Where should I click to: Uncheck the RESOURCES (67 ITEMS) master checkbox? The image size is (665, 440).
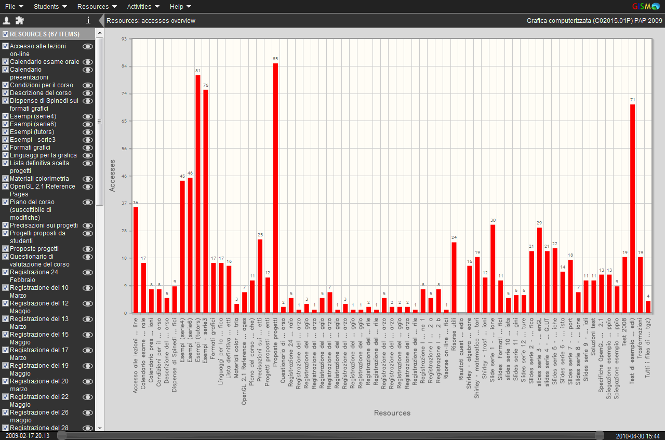click(x=5, y=33)
